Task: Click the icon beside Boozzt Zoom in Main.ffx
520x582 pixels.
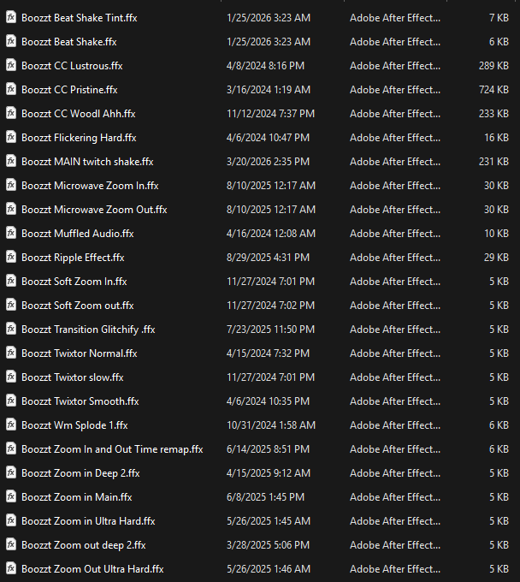Action: (x=11, y=496)
